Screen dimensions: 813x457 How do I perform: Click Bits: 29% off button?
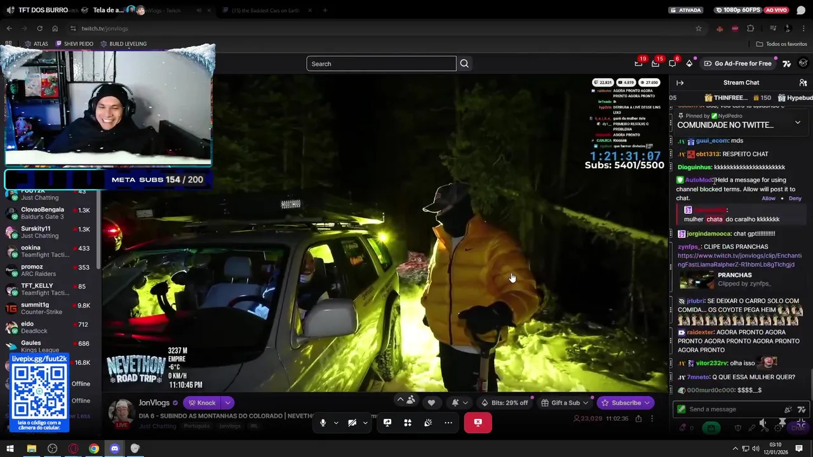[x=504, y=402]
